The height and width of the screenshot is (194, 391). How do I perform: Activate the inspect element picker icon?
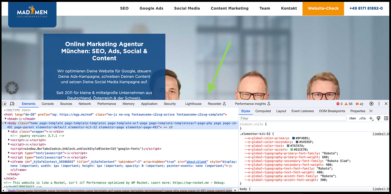pyautogui.click(x=5, y=104)
